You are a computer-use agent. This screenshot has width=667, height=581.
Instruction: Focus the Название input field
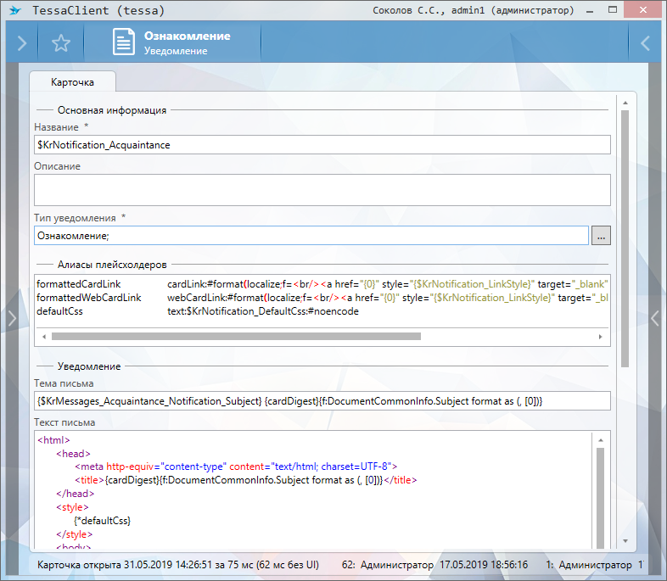[322, 145]
